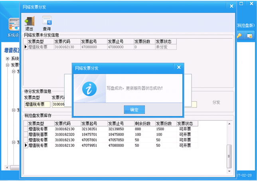Select inventory row with 发票起号 47057801
Screen dimensions: 257x181
coord(94,140)
